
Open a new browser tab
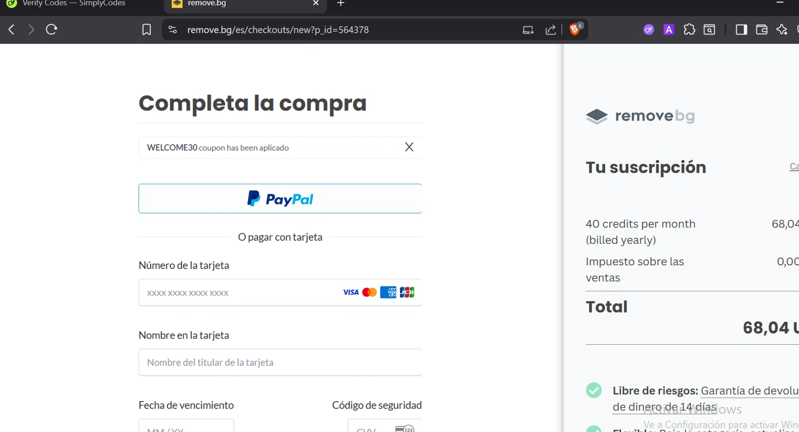click(x=341, y=3)
